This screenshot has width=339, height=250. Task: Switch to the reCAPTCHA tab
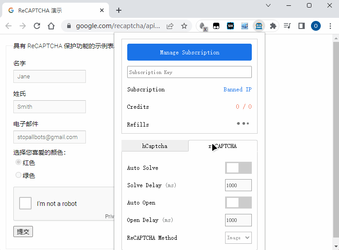coord(223,146)
